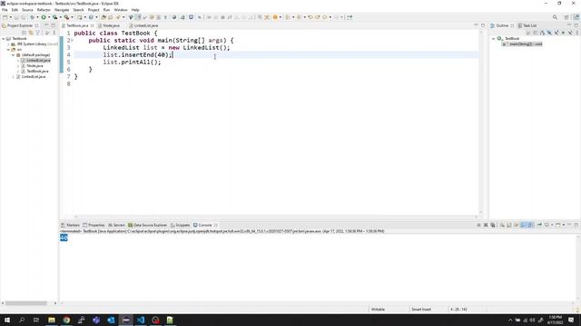Toggle Pin Console in Console toolbar

tap(539, 225)
